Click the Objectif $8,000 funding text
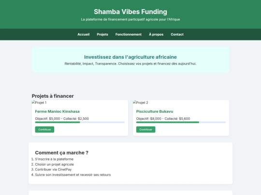 [x=149, y=119]
